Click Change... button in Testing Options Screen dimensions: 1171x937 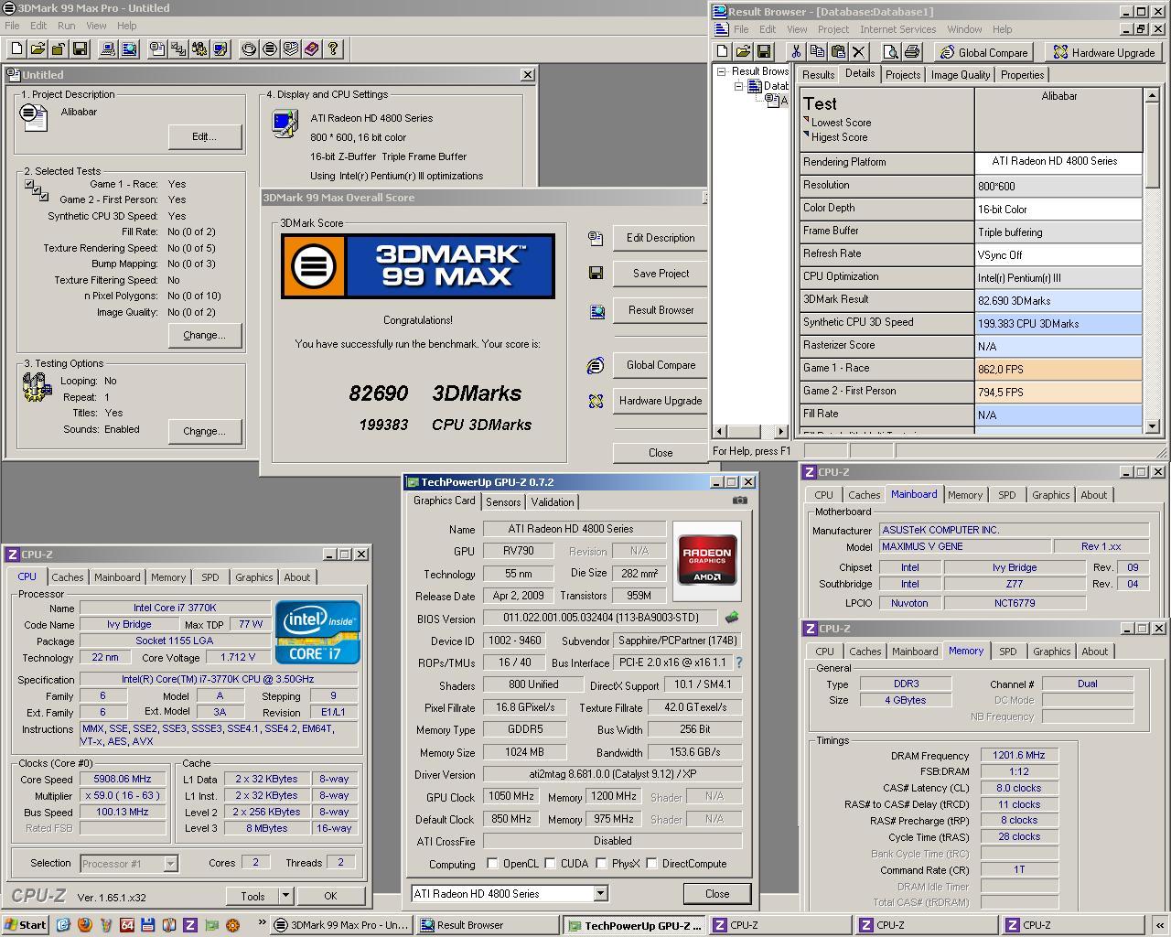[x=205, y=431]
